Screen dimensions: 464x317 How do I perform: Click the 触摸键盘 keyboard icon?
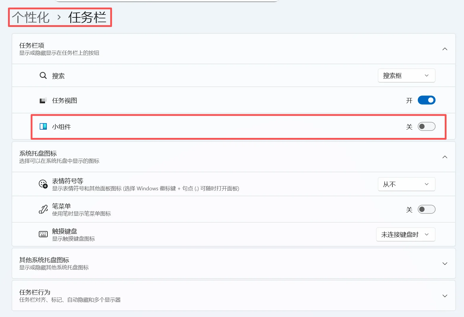pos(43,234)
